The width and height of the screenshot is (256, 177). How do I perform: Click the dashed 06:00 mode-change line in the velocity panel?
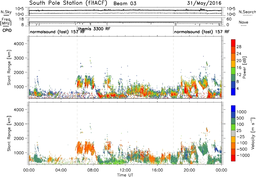[77, 134]
